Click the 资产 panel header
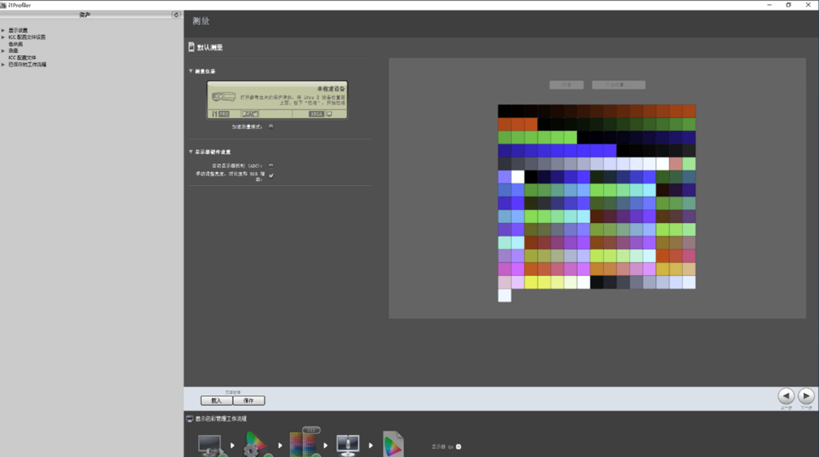The image size is (819, 457). (85, 14)
